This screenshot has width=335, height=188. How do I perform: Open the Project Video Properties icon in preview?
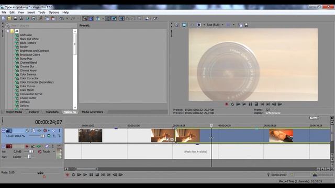click(x=177, y=25)
